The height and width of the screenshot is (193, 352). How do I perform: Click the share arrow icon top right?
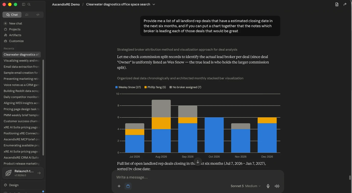tap(345, 4)
